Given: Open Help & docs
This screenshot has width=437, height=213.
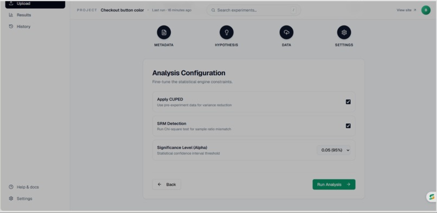Looking at the screenshot, I should point(28,187).
